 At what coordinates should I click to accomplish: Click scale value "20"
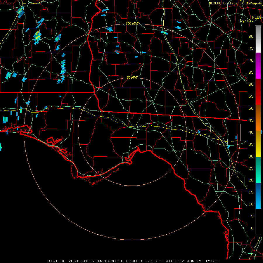tap(251, 180)
